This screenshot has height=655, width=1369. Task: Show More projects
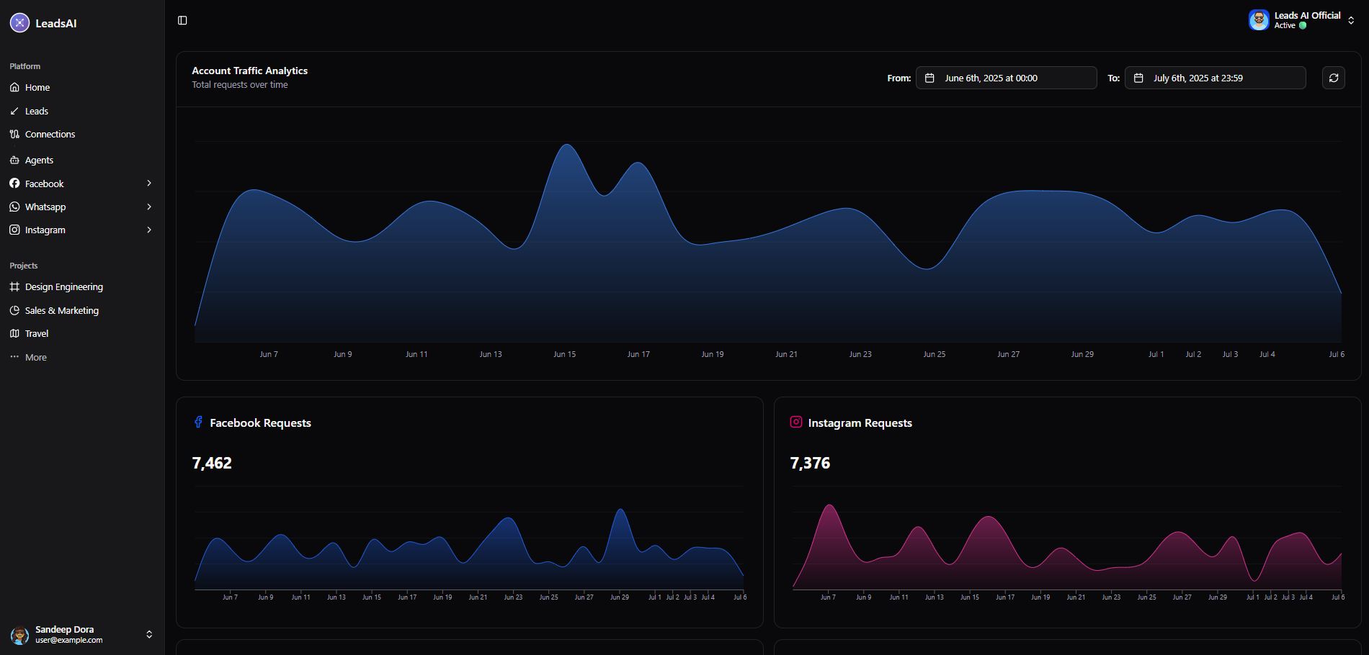pyautogui.click(x=35, y=358)
